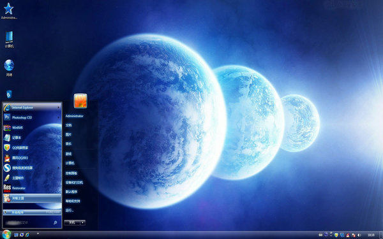The height and width of the screenshot is (239, 383).
Task: Click the volume speaker icon in system tray
Action: [x=359, y=235]
